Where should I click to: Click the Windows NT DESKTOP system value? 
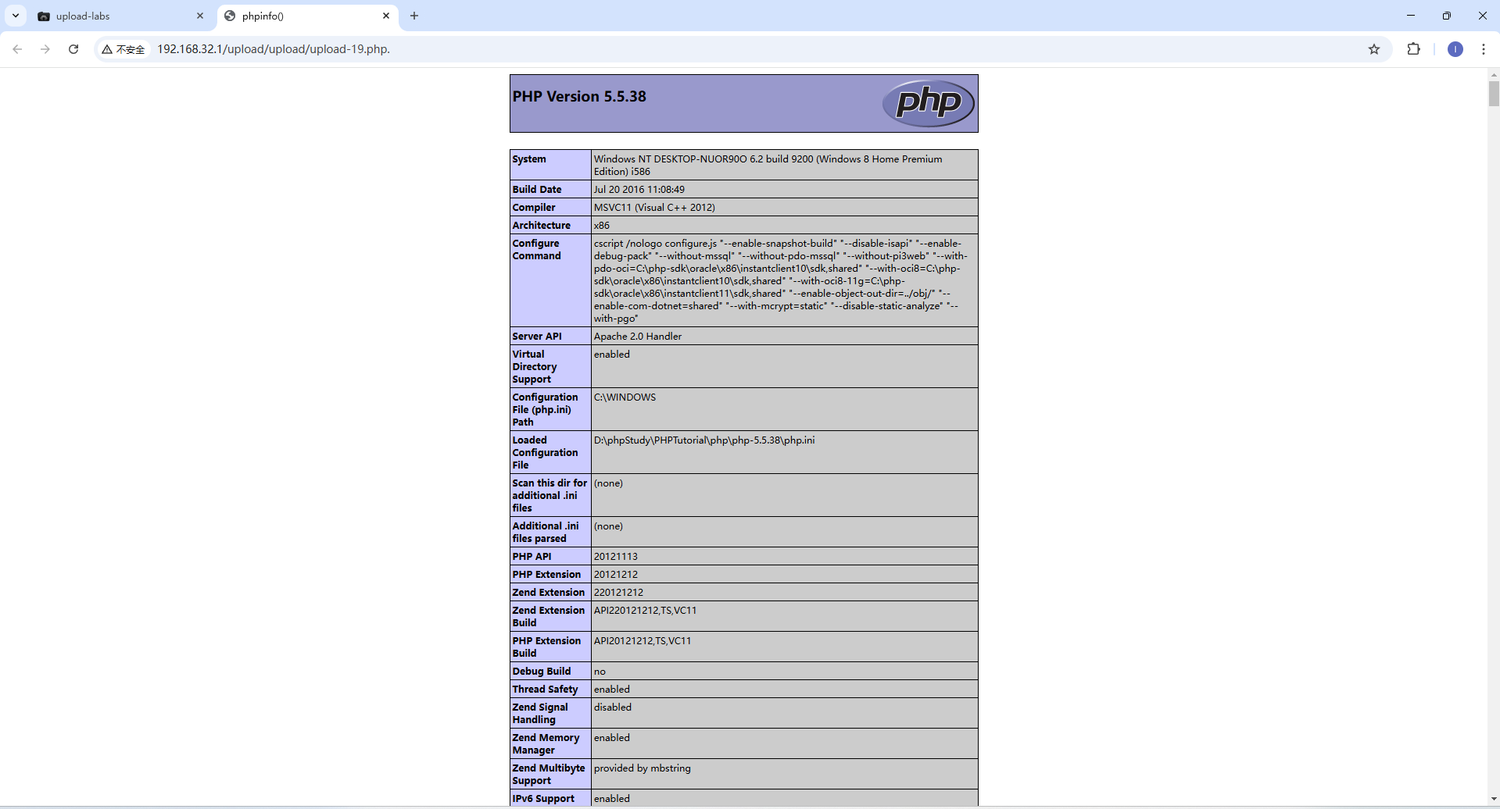[x=768, y=166]
